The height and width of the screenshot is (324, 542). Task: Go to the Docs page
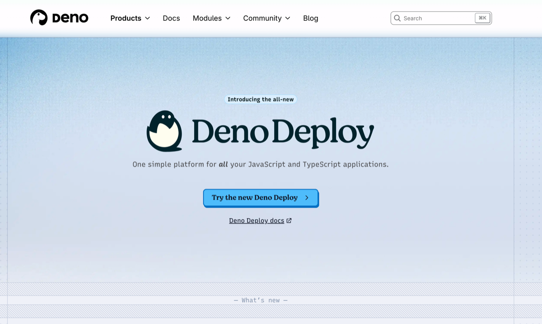point(171,18)
